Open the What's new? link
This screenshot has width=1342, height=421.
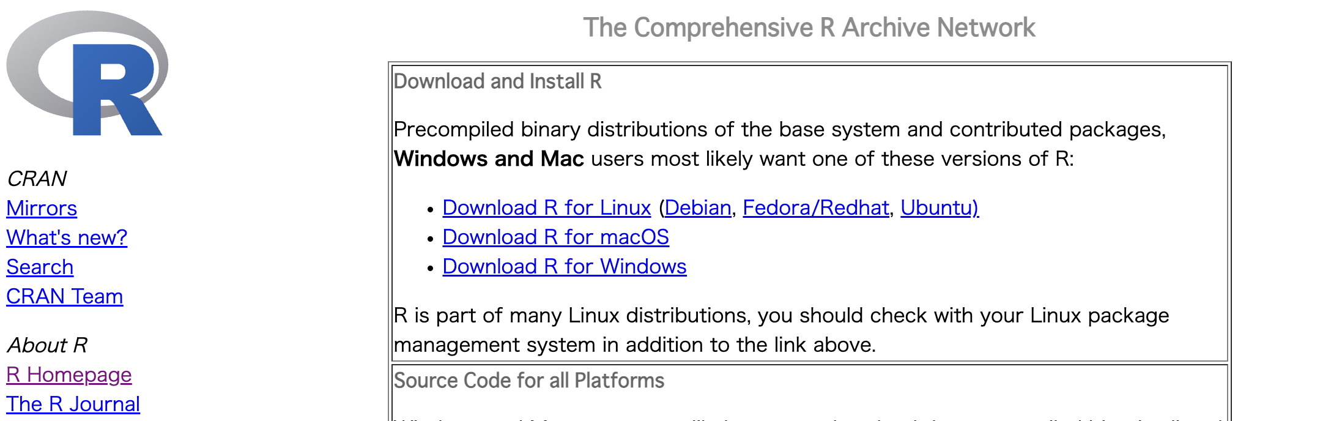pyautogui.click(x=67, y=237)
